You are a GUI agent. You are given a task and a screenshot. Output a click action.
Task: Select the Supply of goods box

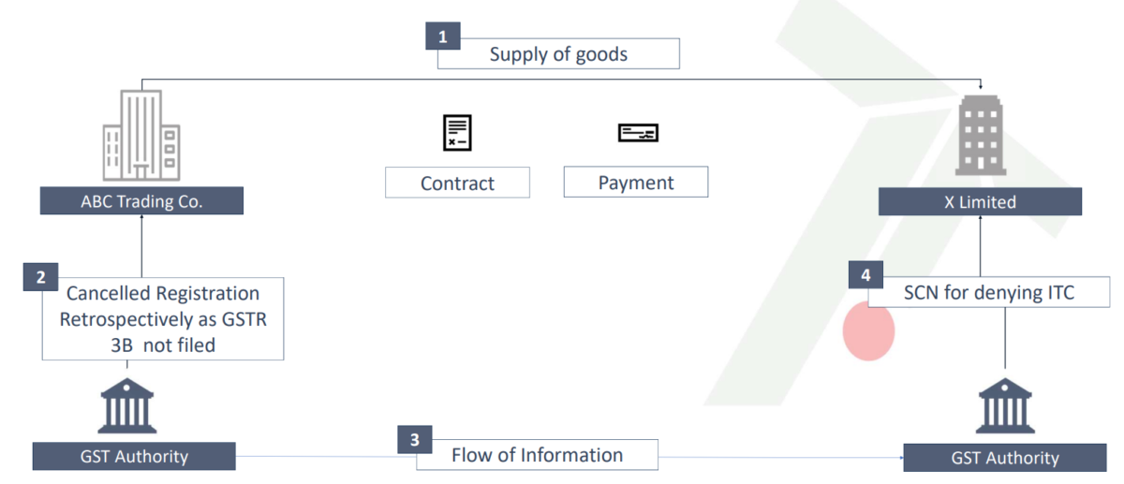558,54
